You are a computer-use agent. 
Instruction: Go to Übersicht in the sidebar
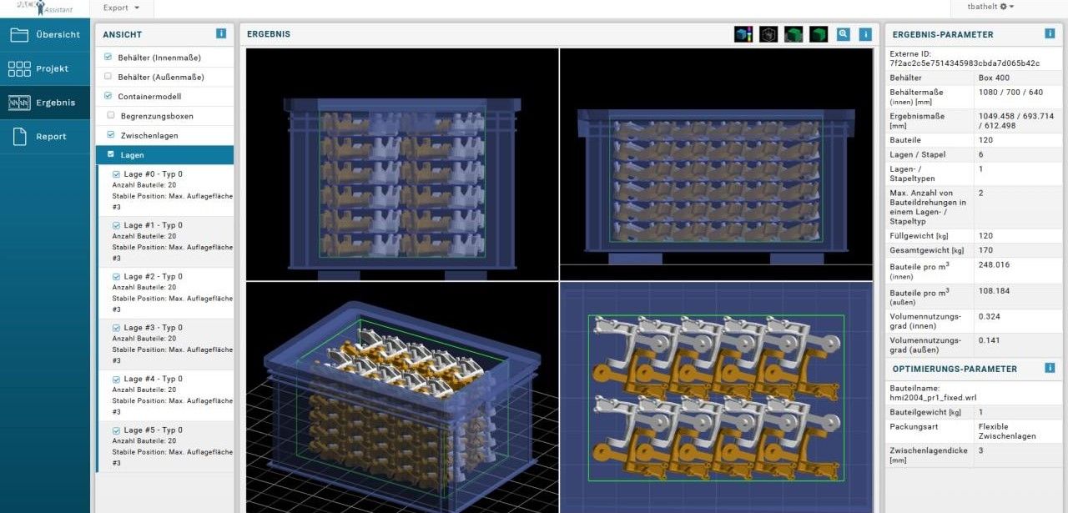tap(45, 35)
